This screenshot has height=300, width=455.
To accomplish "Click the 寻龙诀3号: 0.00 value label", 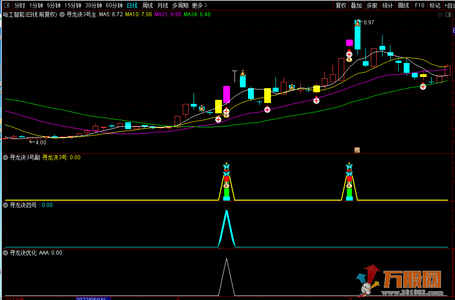I will click(x=61, y=157).
